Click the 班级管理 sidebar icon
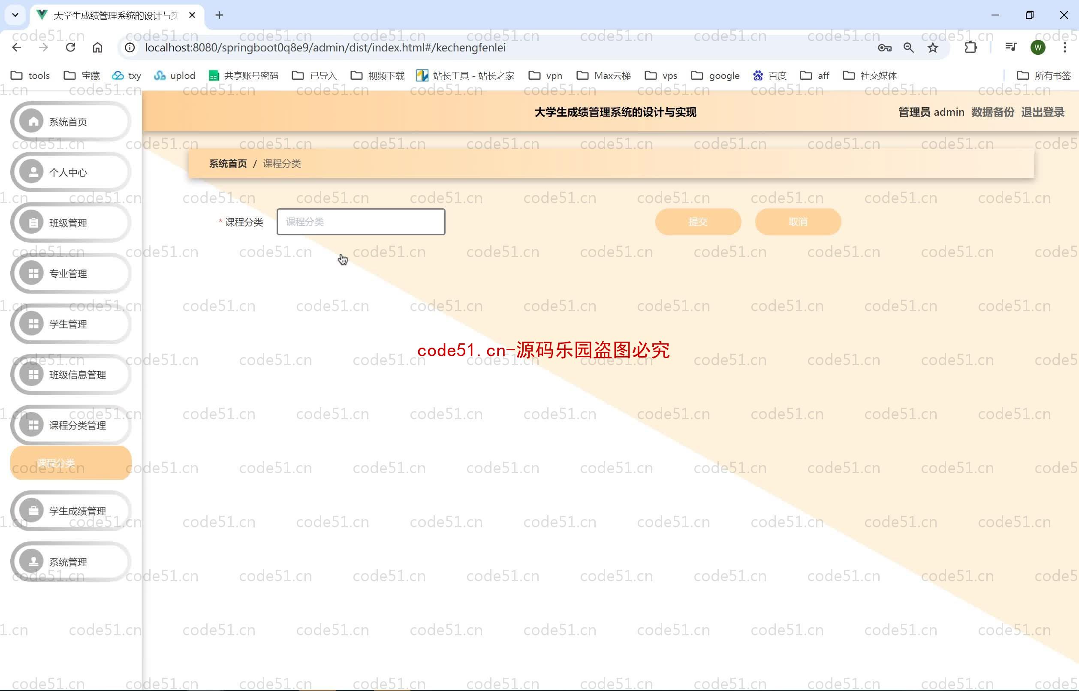Viewport: 1079px width, 691px height. 31,222
